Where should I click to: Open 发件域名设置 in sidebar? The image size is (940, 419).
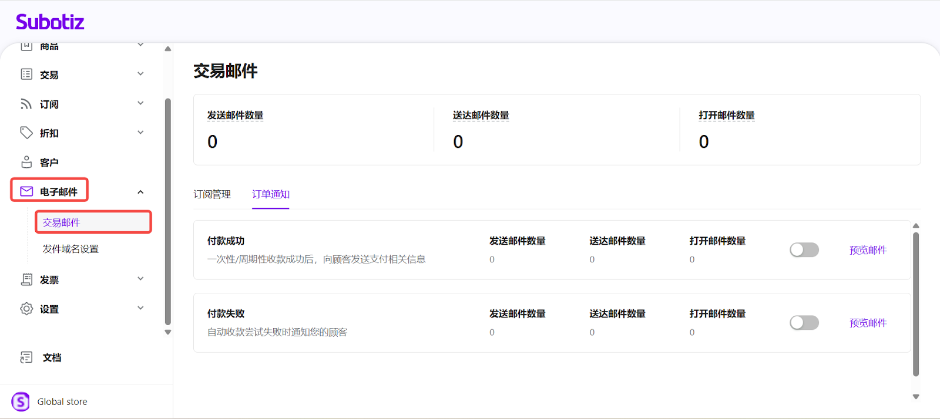click(70, 249)
